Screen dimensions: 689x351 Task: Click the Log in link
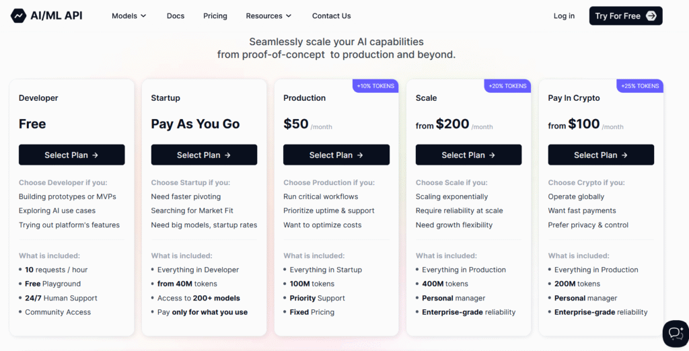[564, 16]
